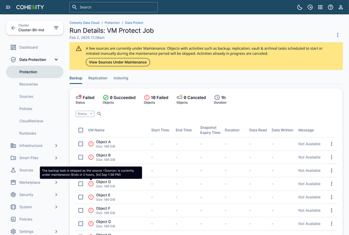This screenshot has width=349, height=235.
Task: Follow the Cohesity Data Cloud breadcrumb
Action: 84,23
